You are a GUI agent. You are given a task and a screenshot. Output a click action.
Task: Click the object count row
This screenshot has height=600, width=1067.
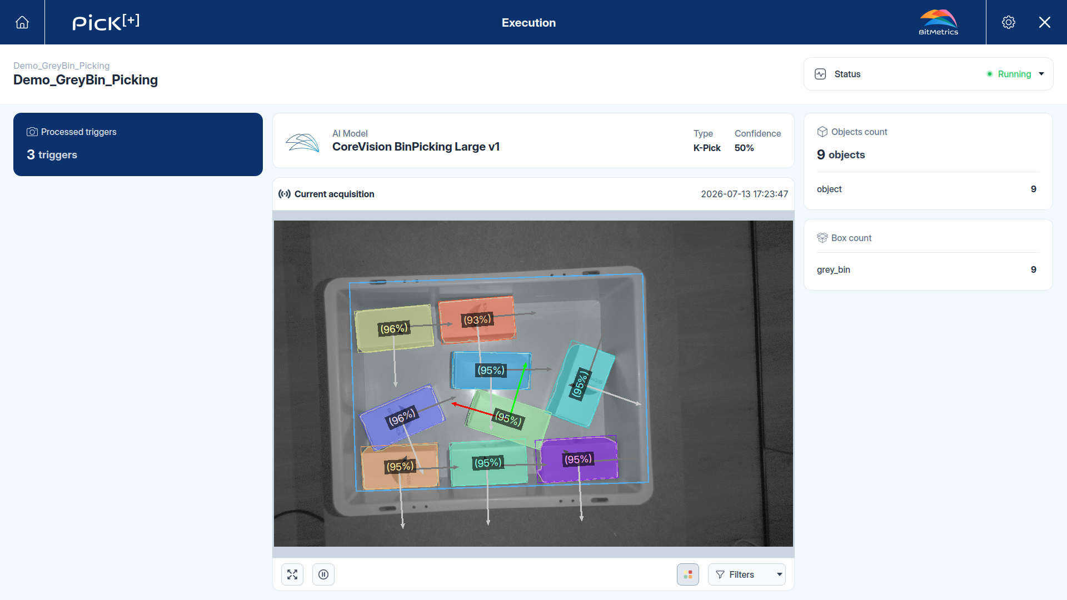point(928,189)
